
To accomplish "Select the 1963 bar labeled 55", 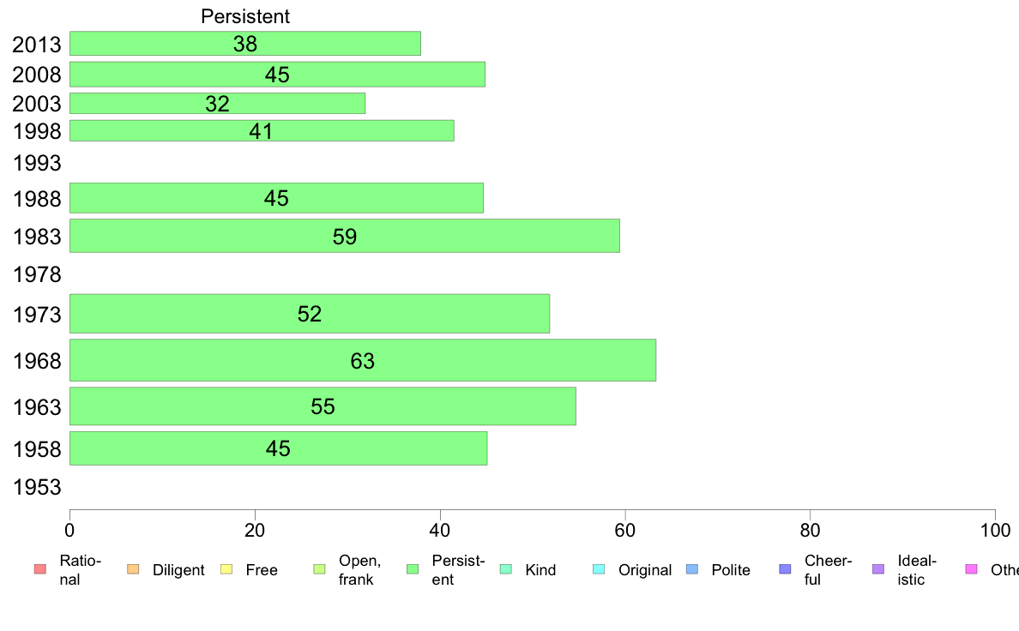I will pyautogui.click(x=323, y=406).
